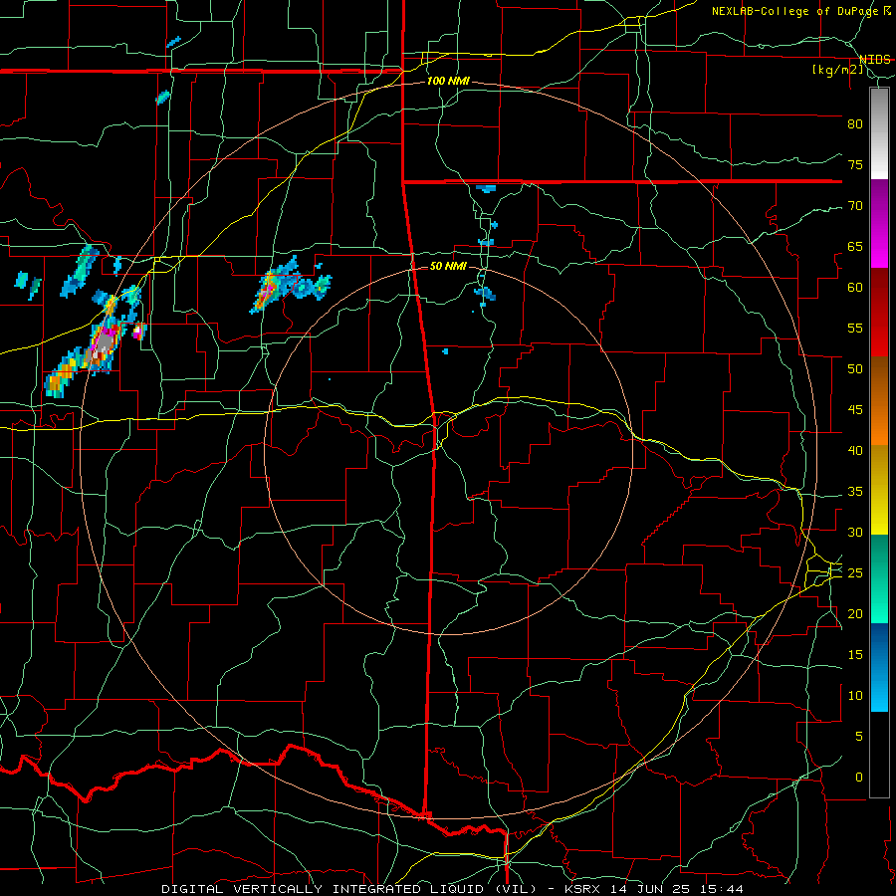Click the NIDS product label
The image size is (896, 896).
874,60
